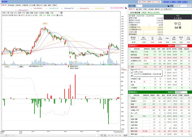Switch to the 重大事件 tab
This screenshot has width=192, height=137.
click(139, 9)
